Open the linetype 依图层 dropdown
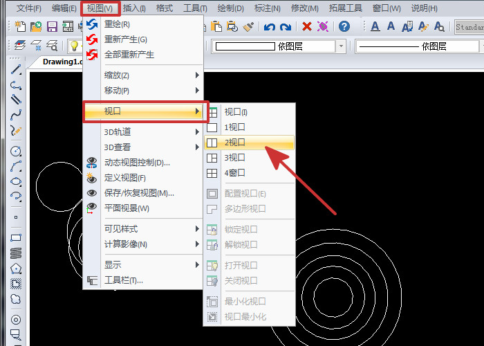Image resolution: width=484 pixels, height=346 pixels. click(418, 46)
